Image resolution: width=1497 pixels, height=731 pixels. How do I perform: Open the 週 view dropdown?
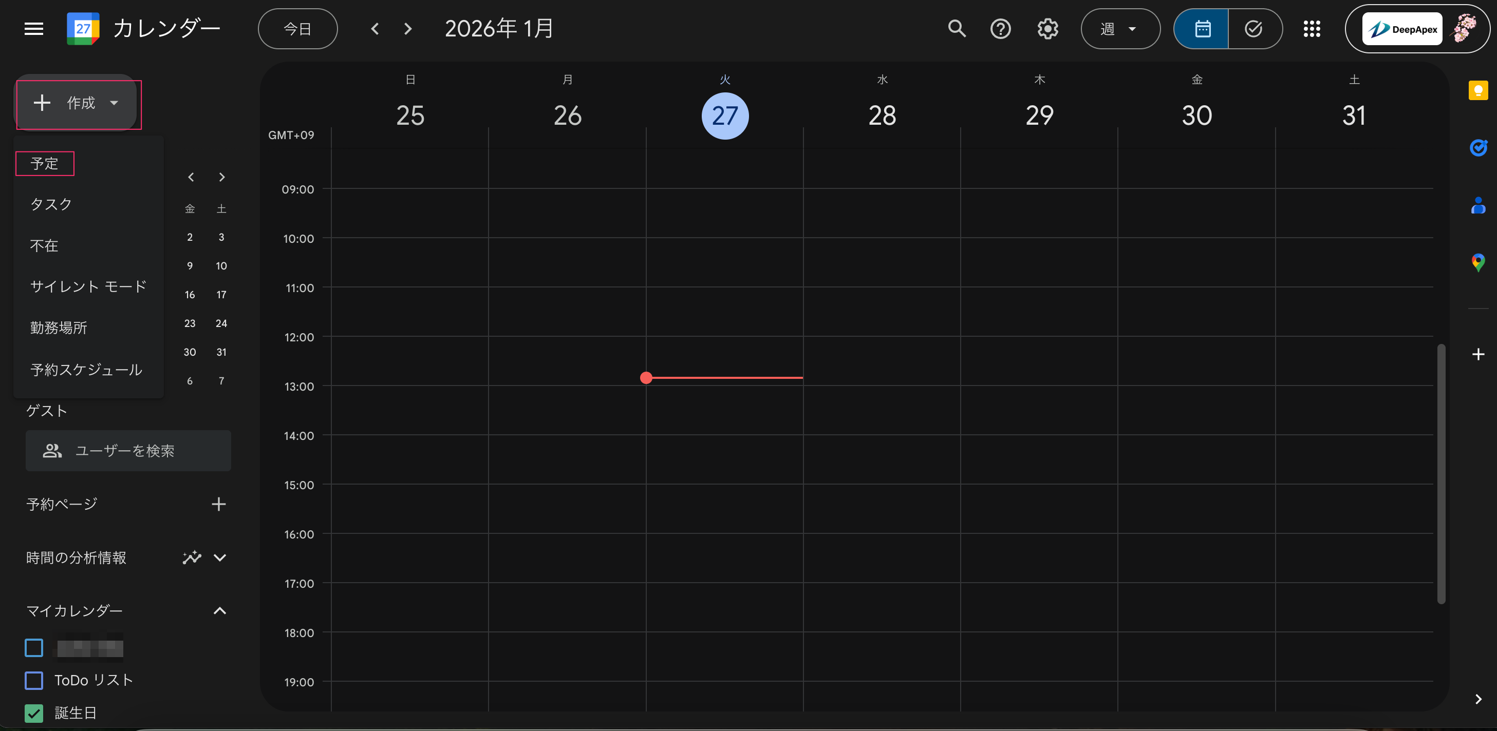click(1119, 28)
